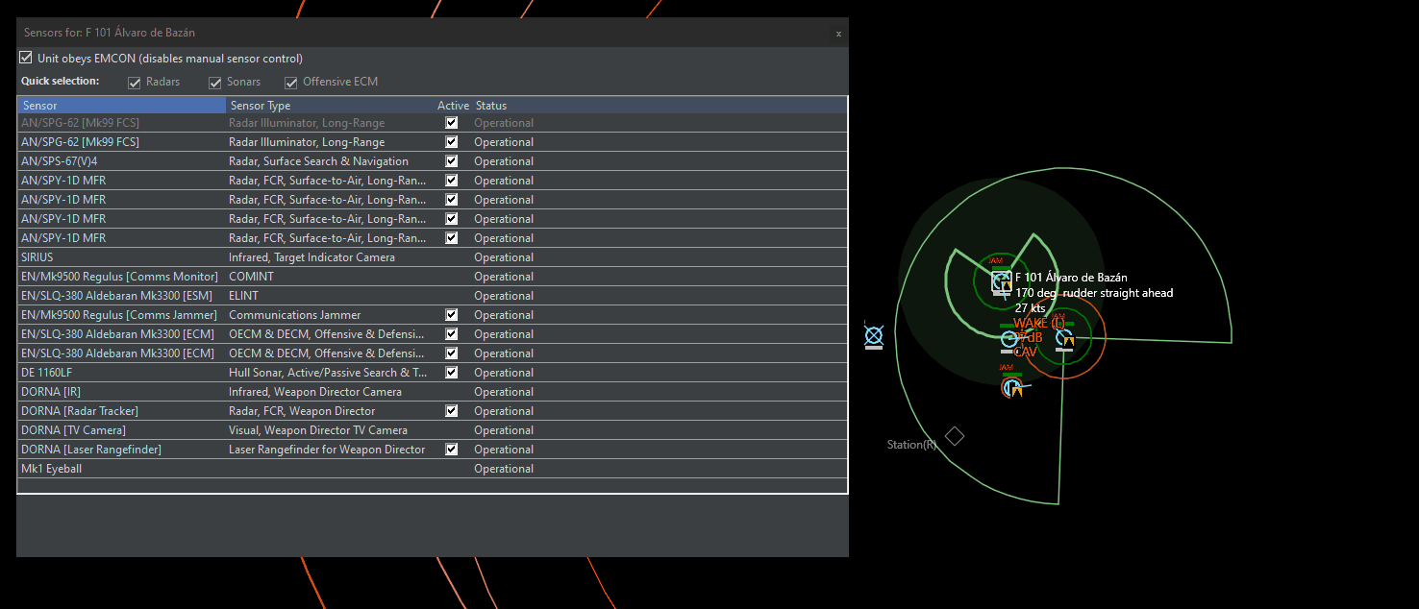Viewport: 1419px width, 609px height.
Task: Select the AN/SPS-67(V)4 sensor row
Action: click(x=433, y=161)
